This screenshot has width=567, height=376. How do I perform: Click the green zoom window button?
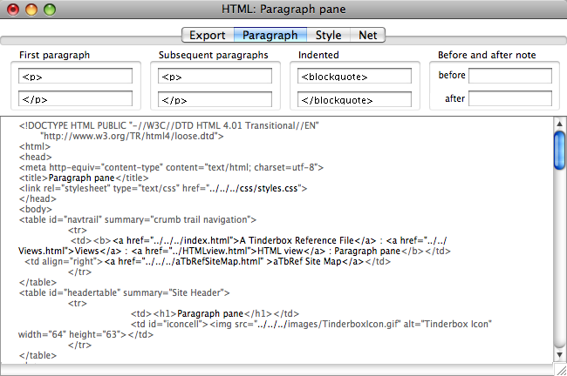pyautogui.click(x=50, y=10)
